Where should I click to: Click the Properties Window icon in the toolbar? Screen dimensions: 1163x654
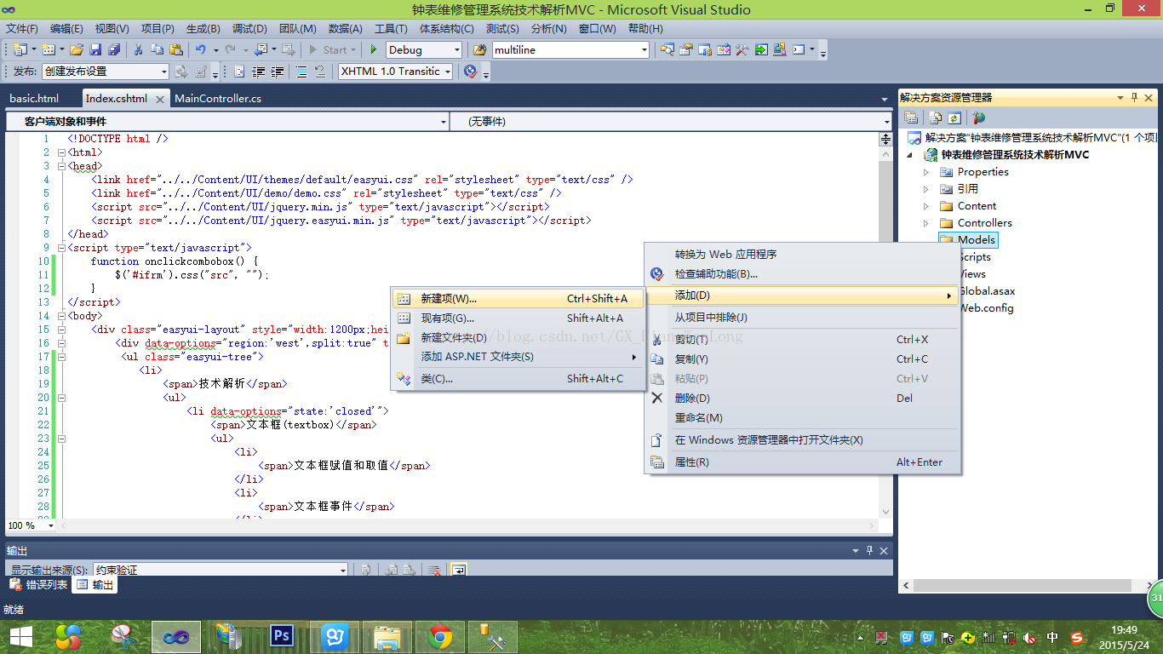point(685,50)
